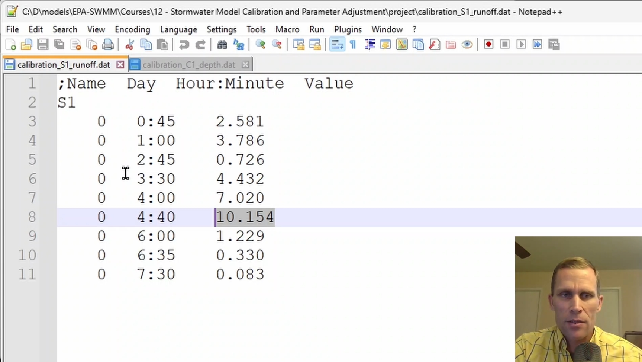Run macro multiple times fast-forward icon

538,45
